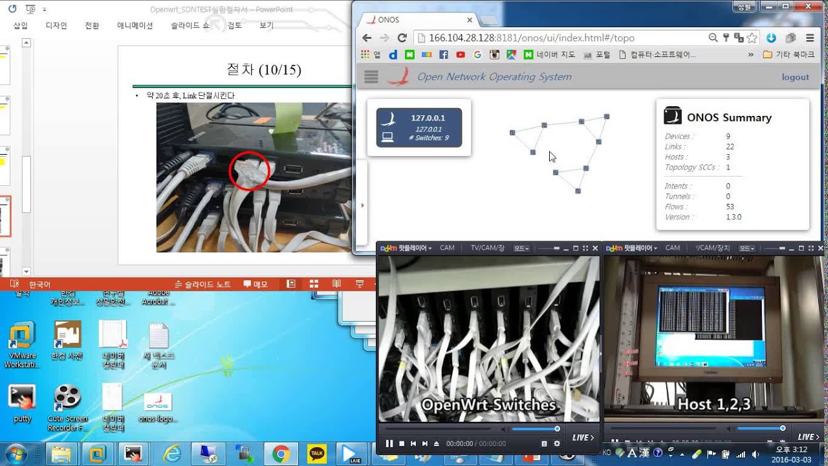This screenshot has height=466, width=828.
Task: Open the YouTube bookmark
Action: coord(461,55)
